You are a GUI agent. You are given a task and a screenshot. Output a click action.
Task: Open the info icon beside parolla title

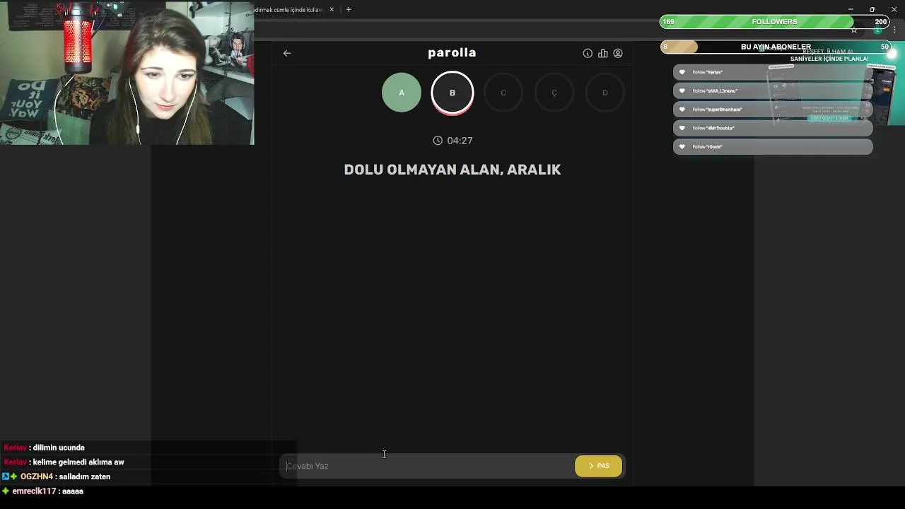coord(588,53)
